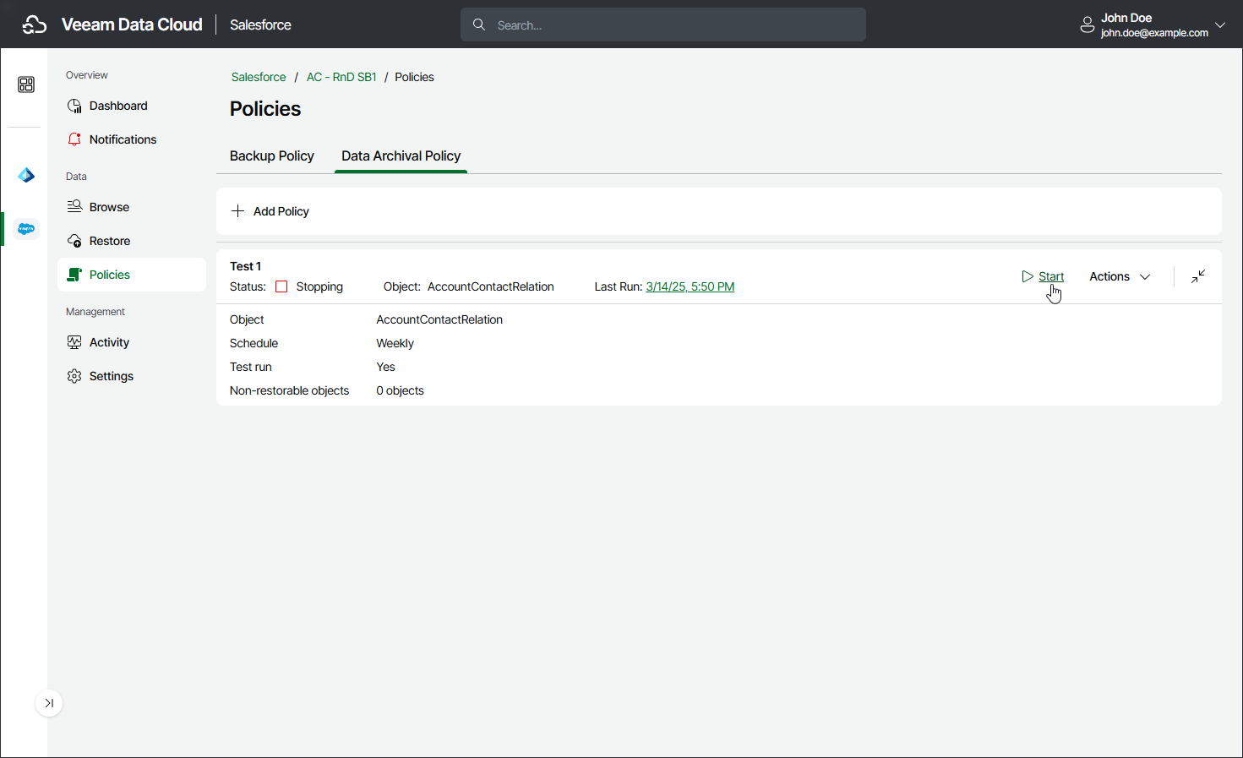Click the red Stopping status square icon
The image size is (1243, 758).
[281, 286]
